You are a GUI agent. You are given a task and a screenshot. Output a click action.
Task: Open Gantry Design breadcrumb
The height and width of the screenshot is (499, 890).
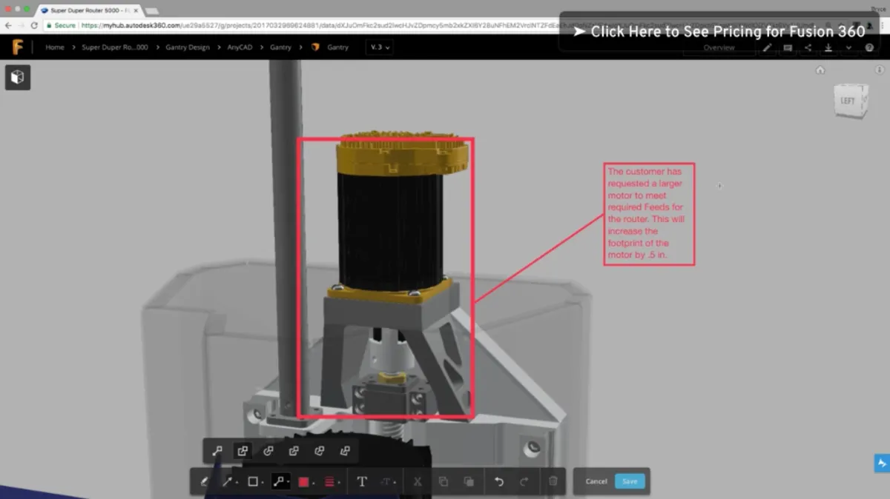tap(188, 47)
